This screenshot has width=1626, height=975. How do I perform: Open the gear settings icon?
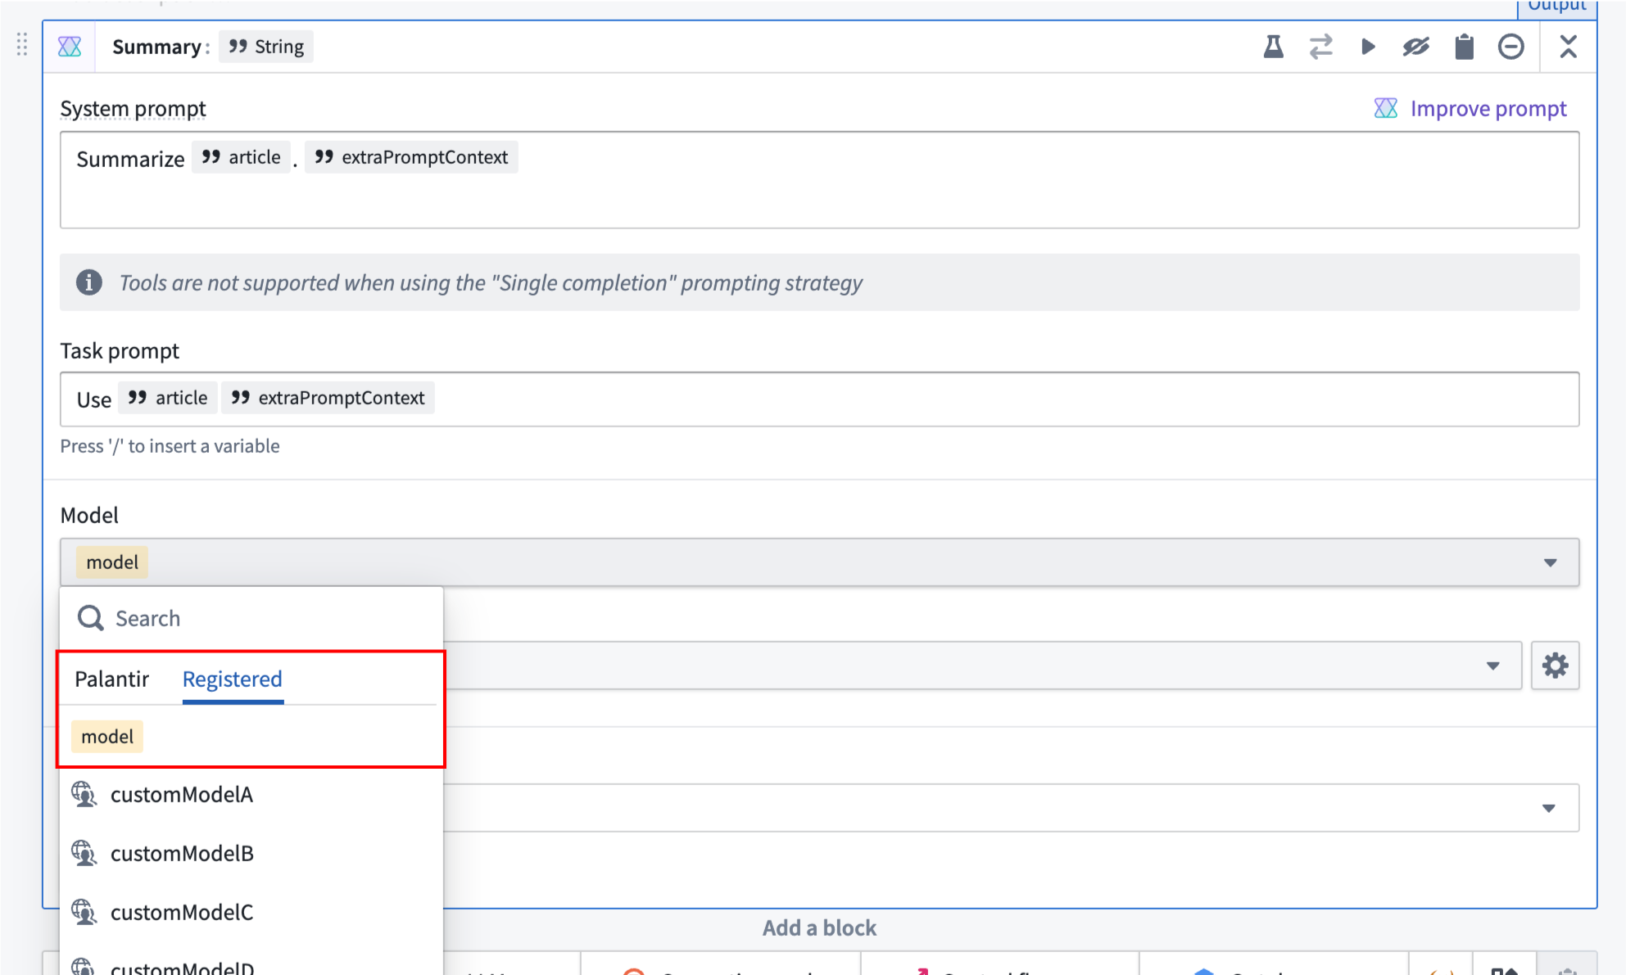pos(1555,666)
